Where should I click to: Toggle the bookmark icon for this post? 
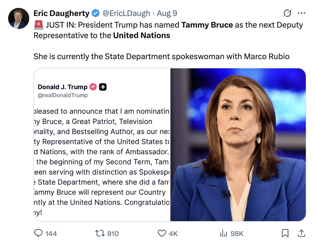(x=285, y=233)
